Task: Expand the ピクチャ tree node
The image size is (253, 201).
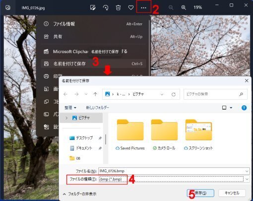Action: coord(66,118)
